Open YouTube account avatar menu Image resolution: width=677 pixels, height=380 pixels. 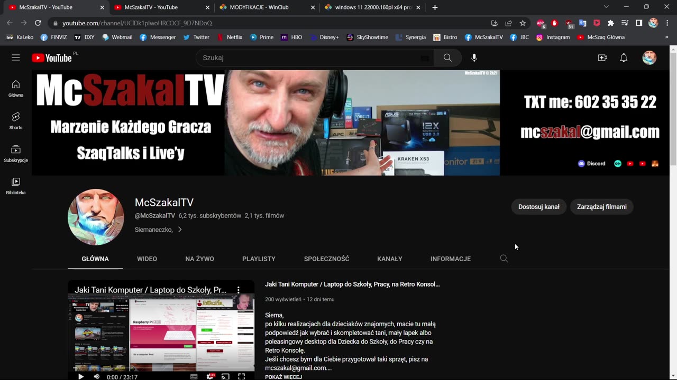(x=649, y=58)
